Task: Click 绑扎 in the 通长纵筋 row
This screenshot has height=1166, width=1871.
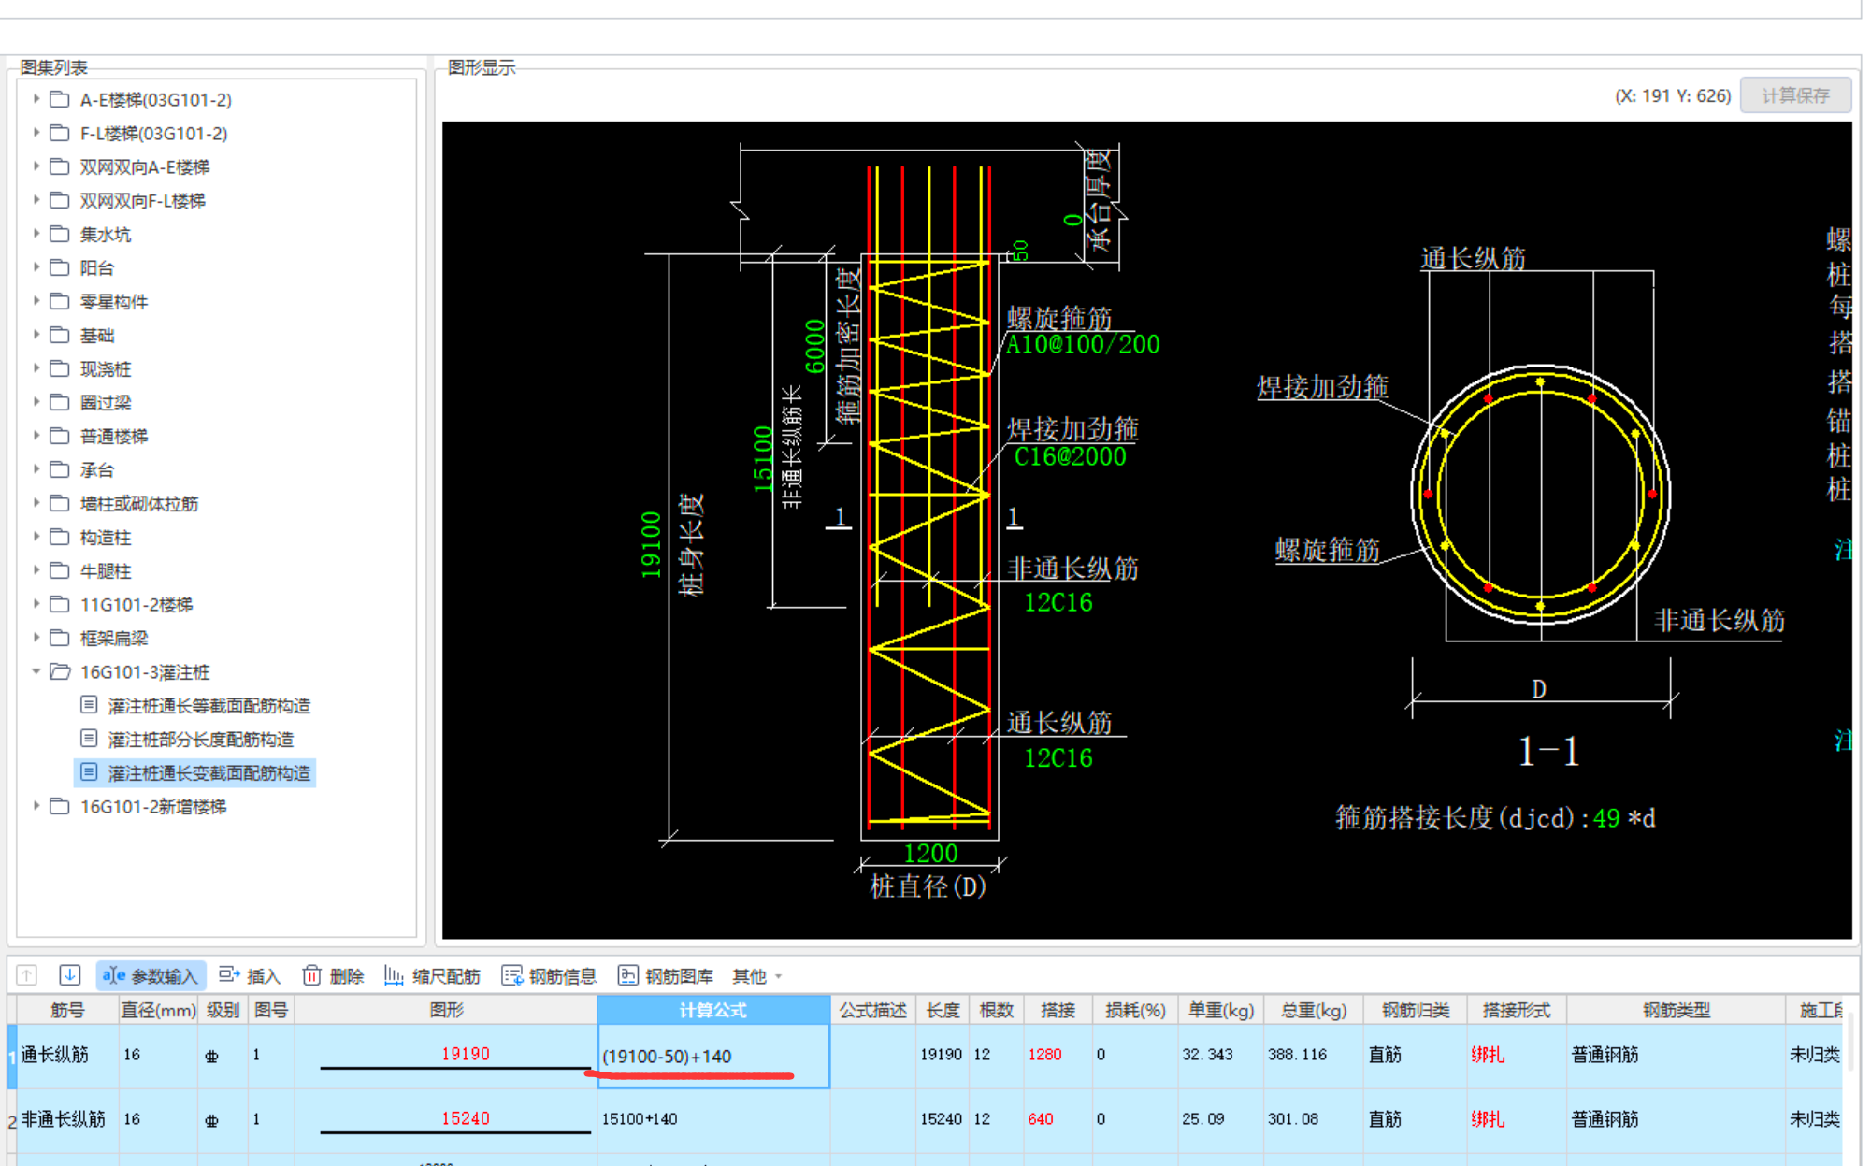Action: click(1488, 1055)
